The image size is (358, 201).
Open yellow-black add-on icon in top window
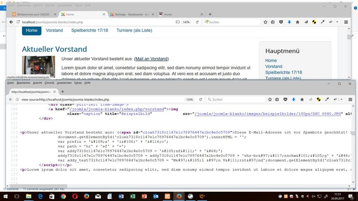tap(315, 22)
